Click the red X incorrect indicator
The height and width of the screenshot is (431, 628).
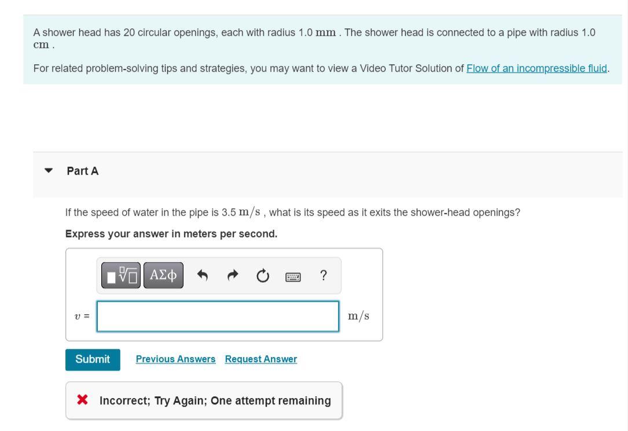[83, 400]
